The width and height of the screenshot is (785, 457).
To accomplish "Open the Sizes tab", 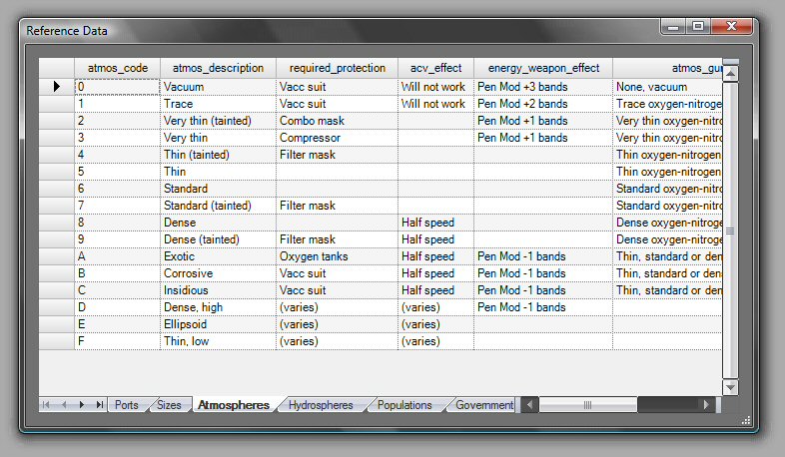I will point(169,405).
